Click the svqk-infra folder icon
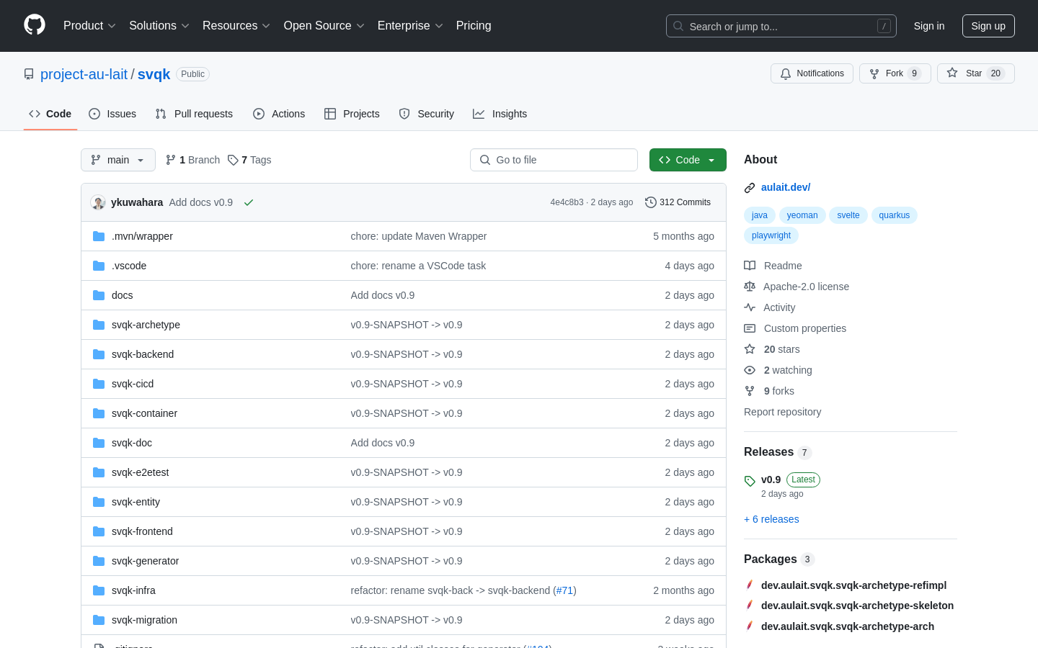 coord(99,590)
